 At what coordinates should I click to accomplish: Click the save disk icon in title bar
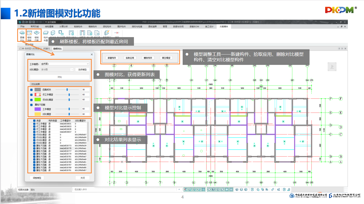[30, 22]
